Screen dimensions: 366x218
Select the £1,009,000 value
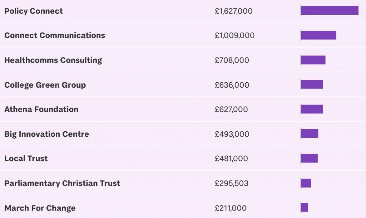pyautogui.click(x=234, y=35)
